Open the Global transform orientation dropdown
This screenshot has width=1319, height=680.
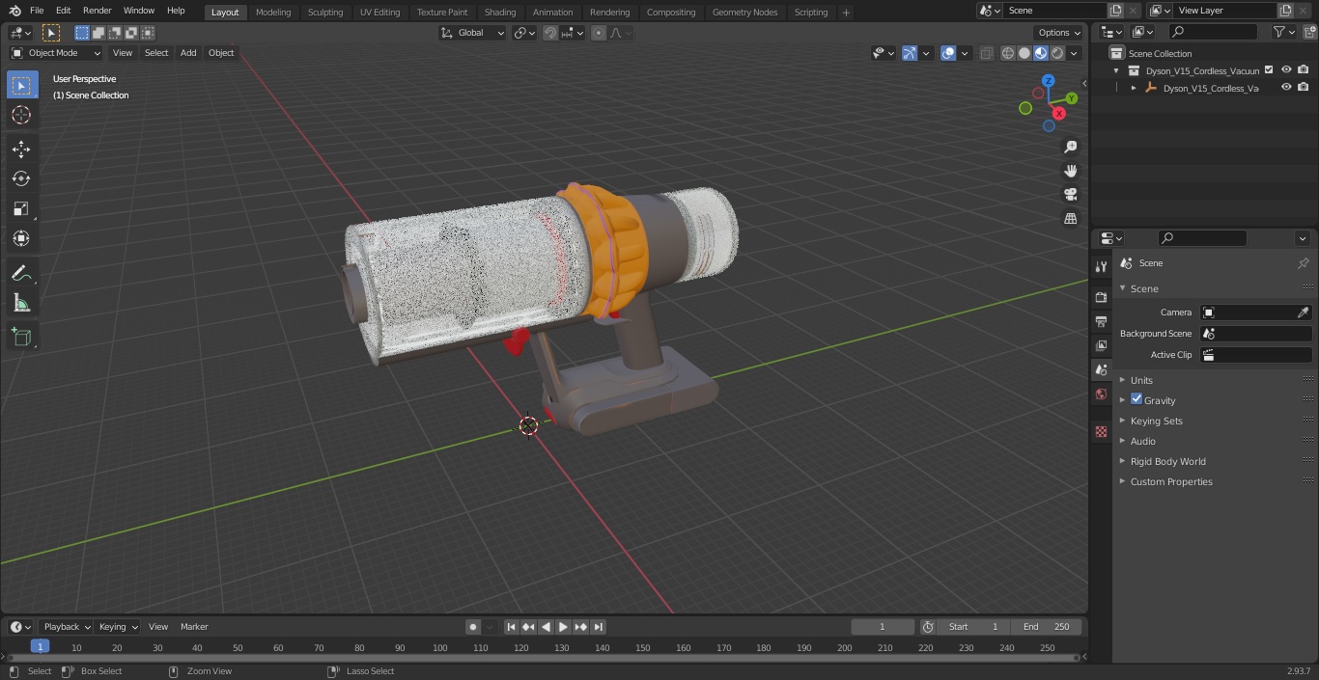click(x=473, y=33)
